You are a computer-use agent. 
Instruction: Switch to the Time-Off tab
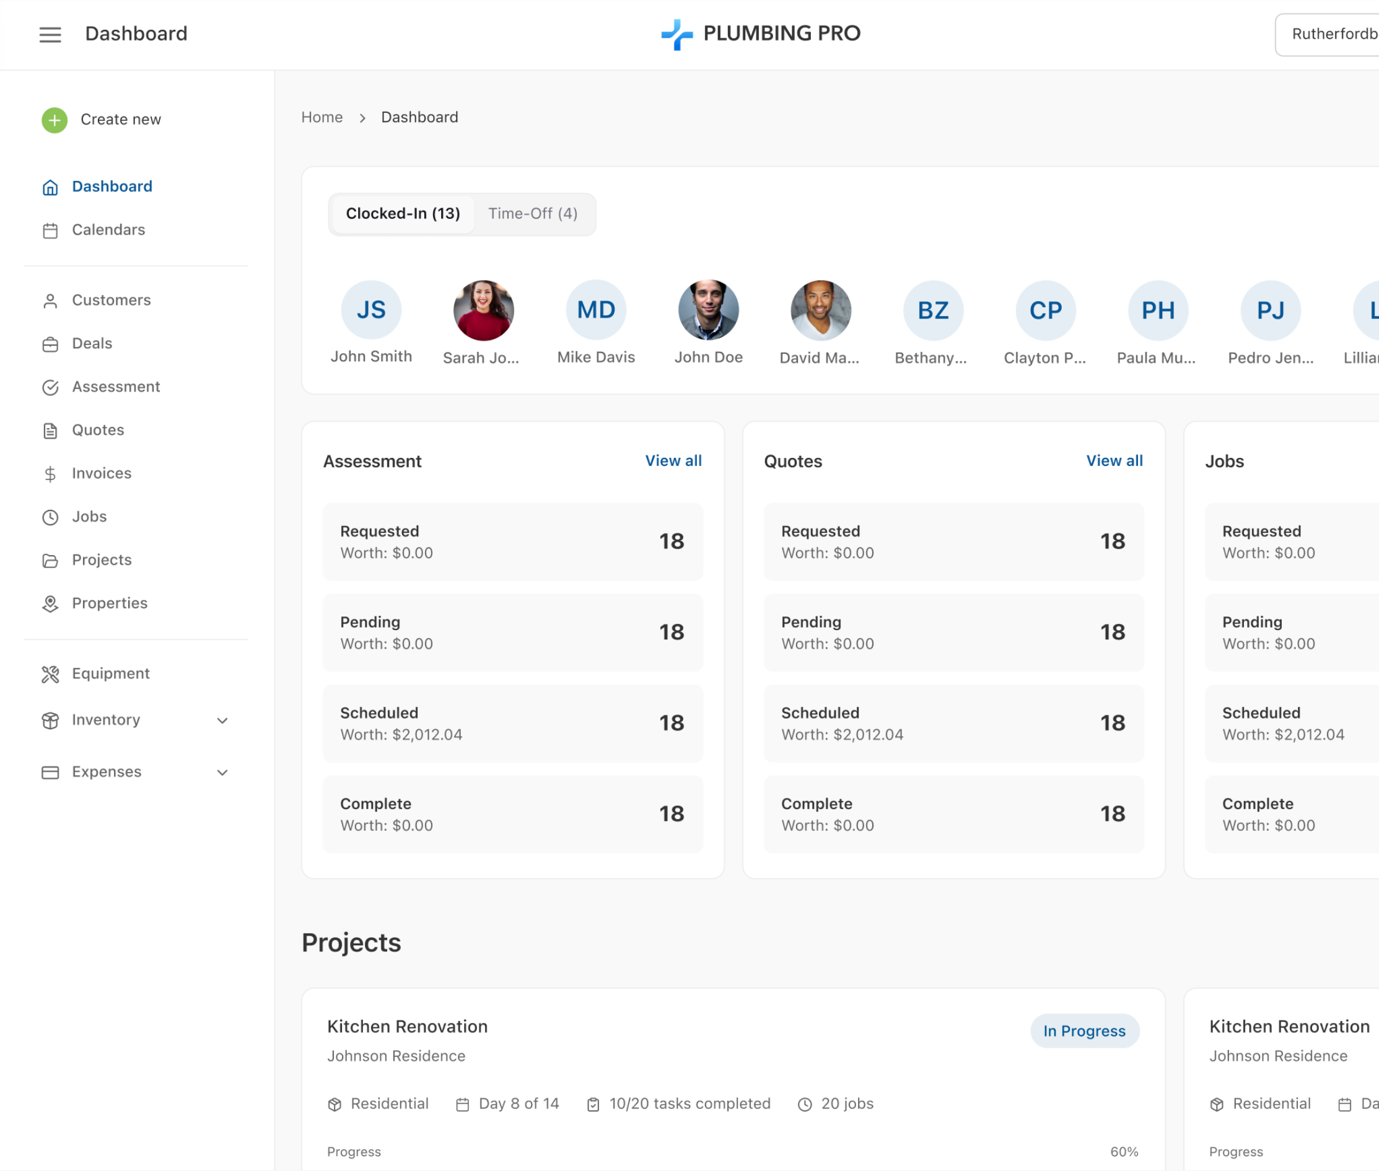(533, 214)
